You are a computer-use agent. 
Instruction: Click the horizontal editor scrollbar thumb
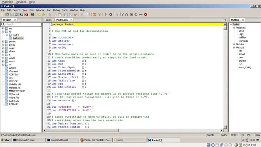82,130
